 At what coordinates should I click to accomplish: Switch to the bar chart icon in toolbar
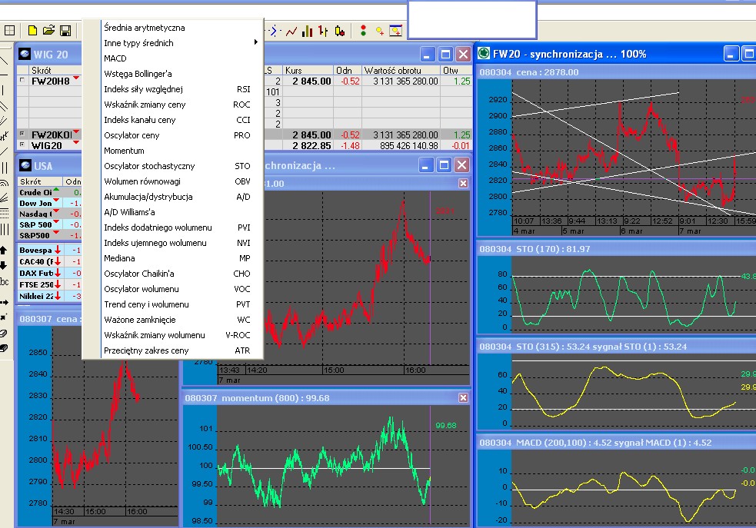[308, 31]
